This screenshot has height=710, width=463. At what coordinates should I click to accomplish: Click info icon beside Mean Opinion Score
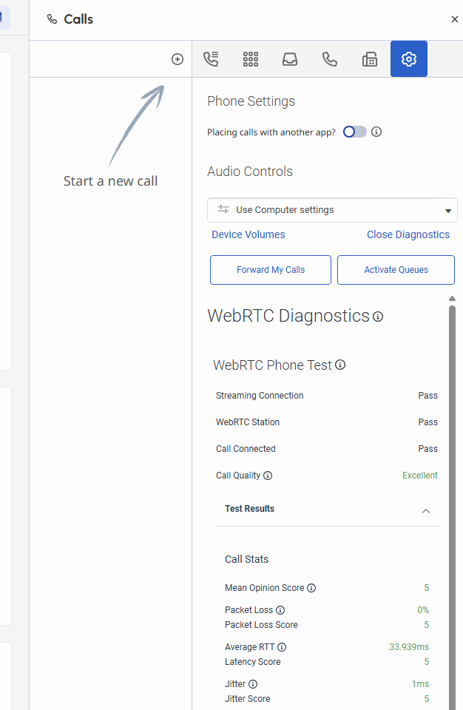[x=311, y=588]
